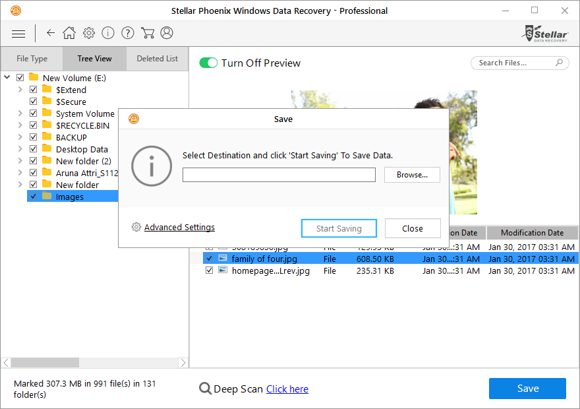Switch to the File Type tab
The width and height of the screenshot is (580, 409).
point(32,59)
